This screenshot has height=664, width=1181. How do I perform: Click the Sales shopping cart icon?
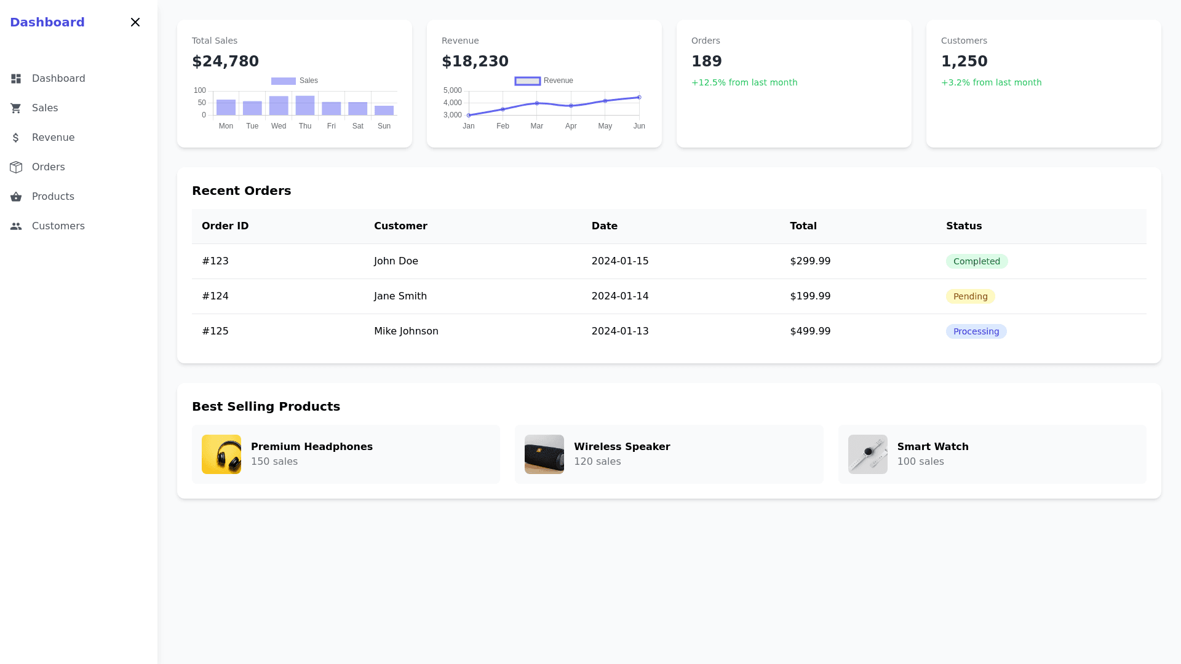coord(16,108)
